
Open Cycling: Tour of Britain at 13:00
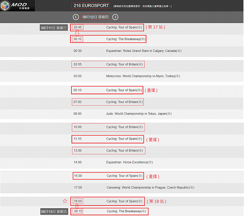tap(124, 151)
